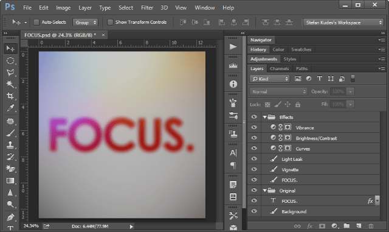
Task: Switch to the Swatches tab
Action: tap(301, 49)
